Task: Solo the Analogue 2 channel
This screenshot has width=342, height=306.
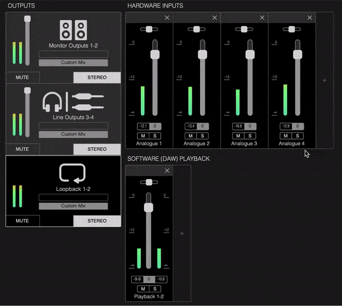Action: click(x=202, y=136)
